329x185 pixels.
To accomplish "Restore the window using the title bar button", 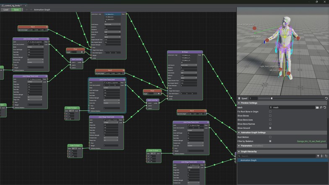I will click(317, 2).
